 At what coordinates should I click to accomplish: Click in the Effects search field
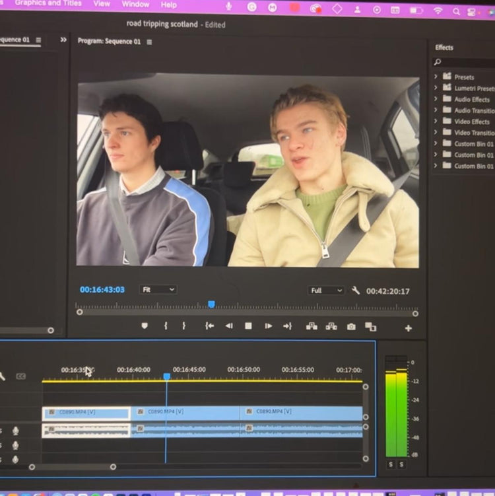point(465,62)
